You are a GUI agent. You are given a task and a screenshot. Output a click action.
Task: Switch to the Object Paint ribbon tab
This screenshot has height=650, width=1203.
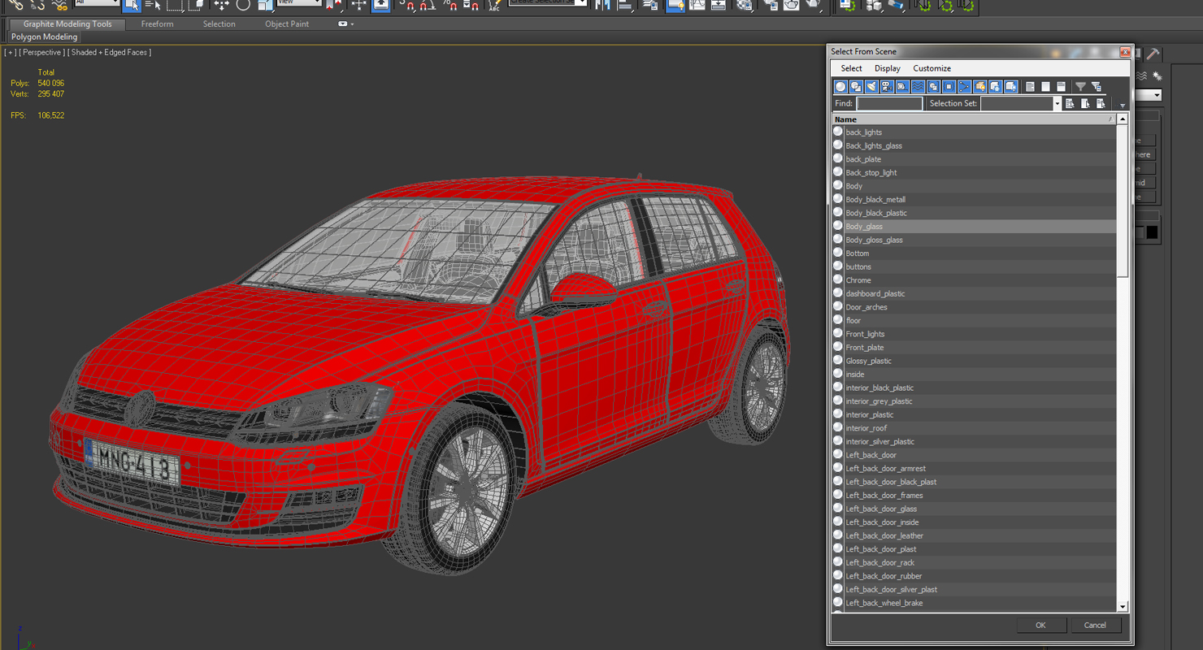pos(287,24)
